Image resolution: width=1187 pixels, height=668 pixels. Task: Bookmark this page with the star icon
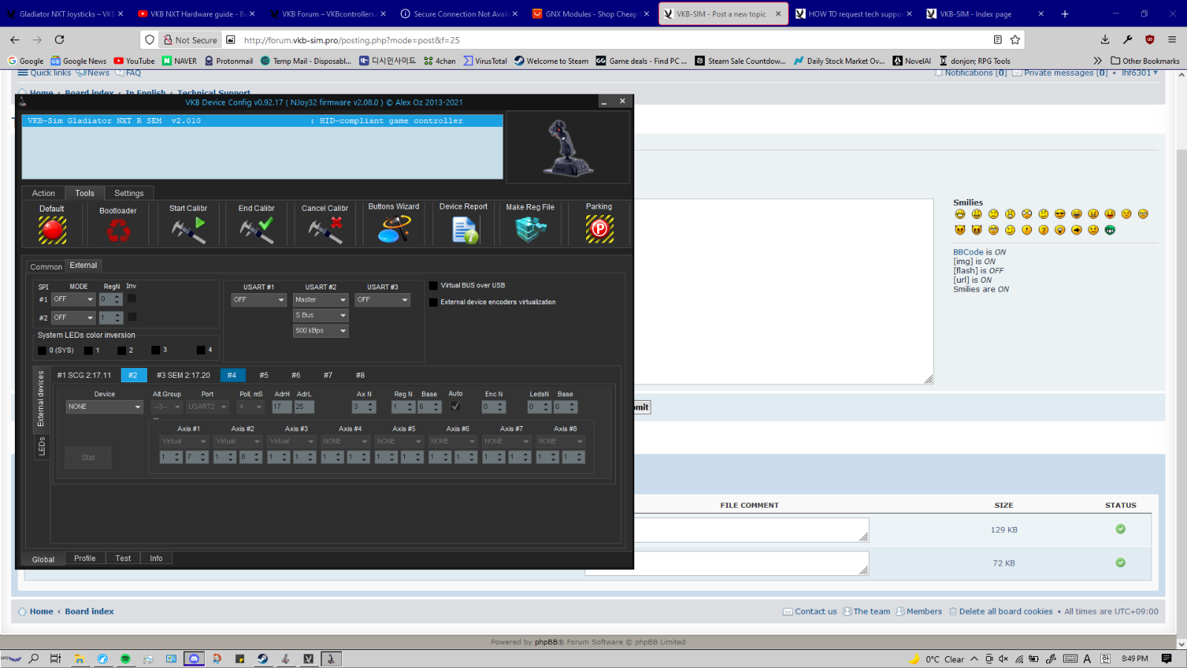pyautogui.click(x=1015, y=40)
